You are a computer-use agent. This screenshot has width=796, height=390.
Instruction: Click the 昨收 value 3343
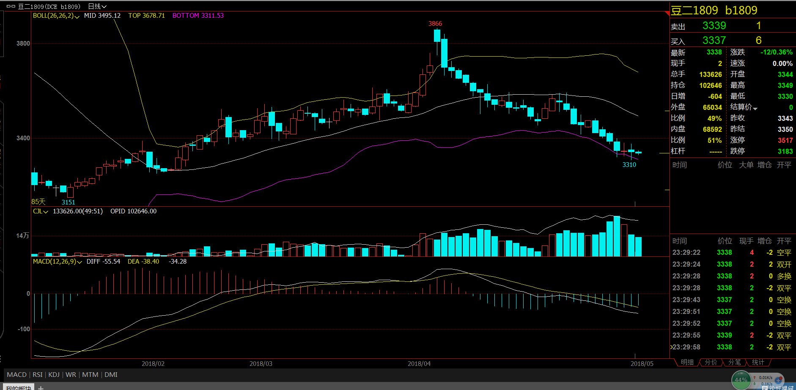point(785,118)
